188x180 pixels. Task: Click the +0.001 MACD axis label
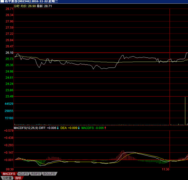coord(9,160)
